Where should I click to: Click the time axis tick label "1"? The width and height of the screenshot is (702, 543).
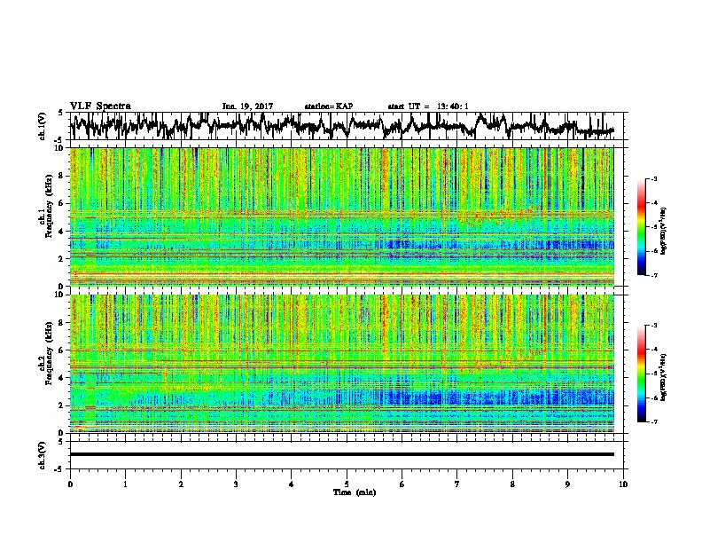125,484
